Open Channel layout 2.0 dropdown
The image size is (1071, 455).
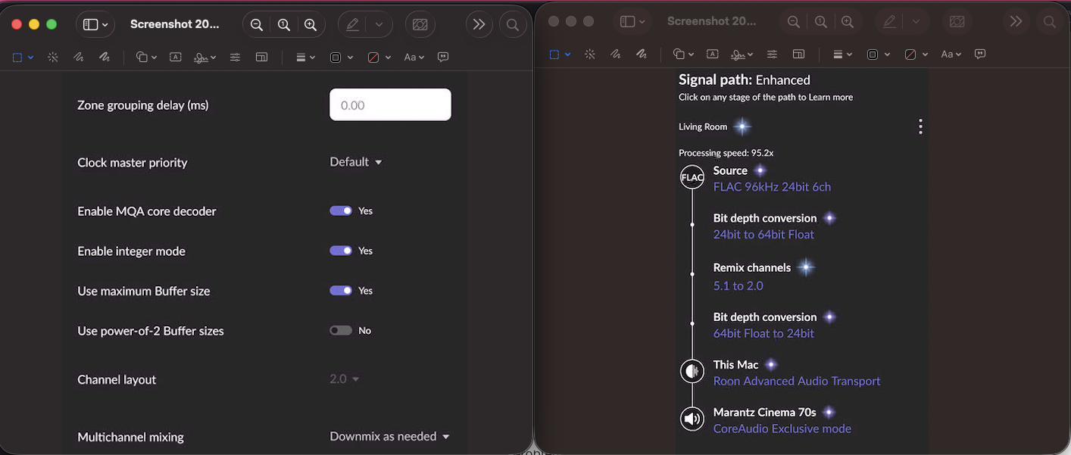[x=344, y=379]
